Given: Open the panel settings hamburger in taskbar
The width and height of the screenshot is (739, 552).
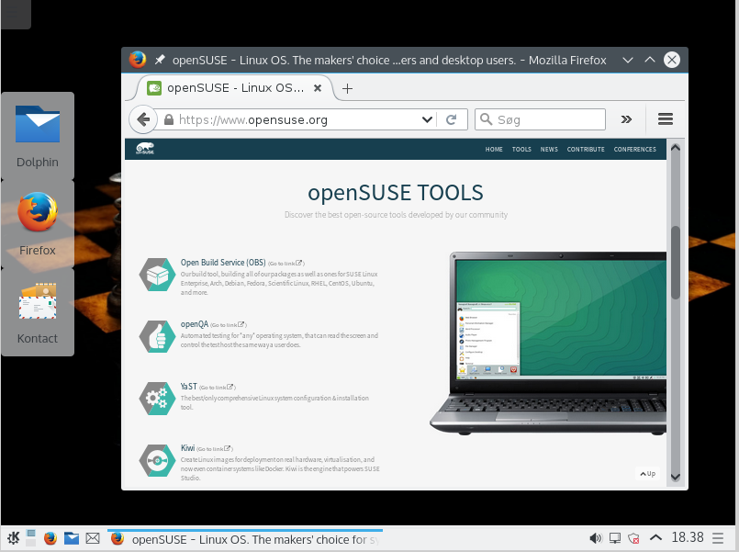Looking at the screenshot, I should [x=718, y=538].
